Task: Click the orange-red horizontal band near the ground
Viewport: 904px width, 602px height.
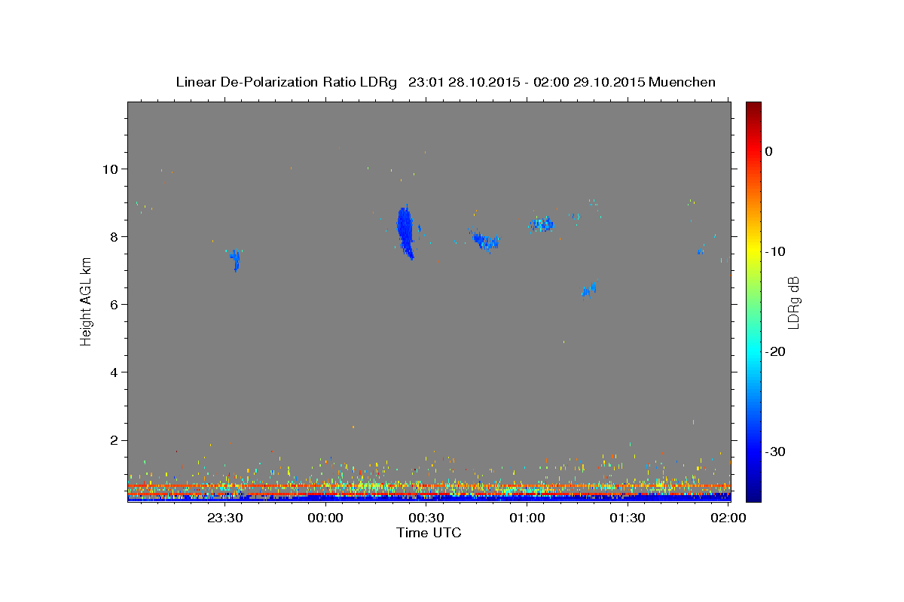Action: point(429,486)
